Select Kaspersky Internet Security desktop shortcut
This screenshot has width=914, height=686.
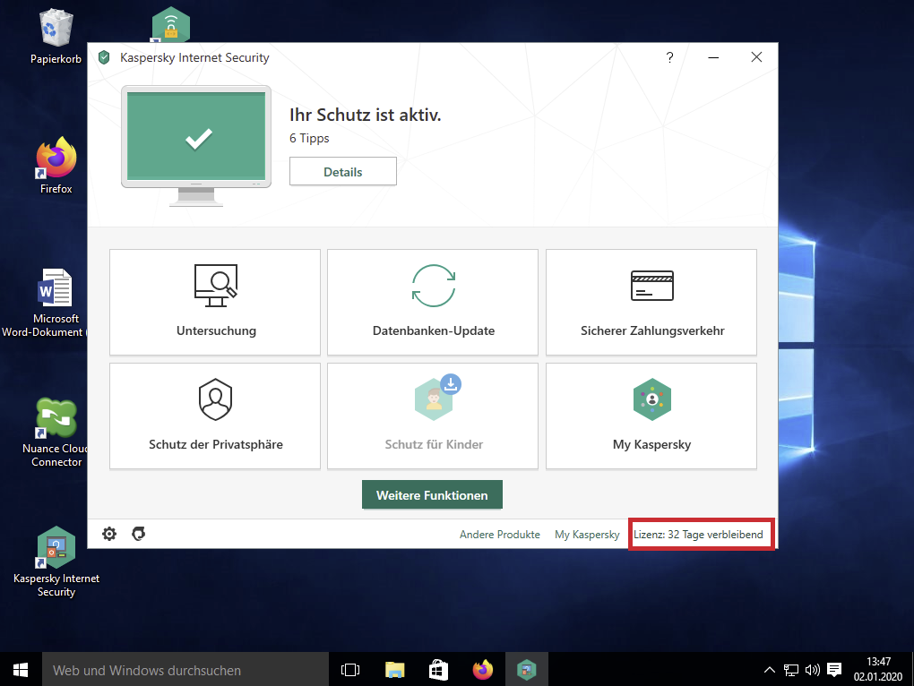[x=56, y=562]
